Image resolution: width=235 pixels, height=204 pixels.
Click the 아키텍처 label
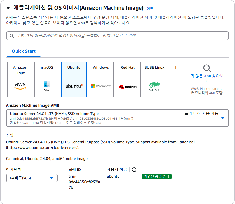click(x=14, y=170)
